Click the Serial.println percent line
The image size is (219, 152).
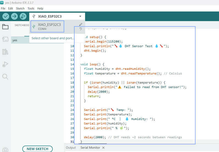[106, 128]
